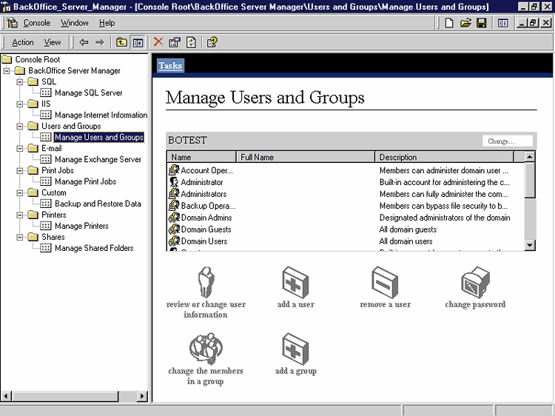Click the add a user icon
Image resolution: width=555 pixels, height=416 pixels.
point(295,282)
